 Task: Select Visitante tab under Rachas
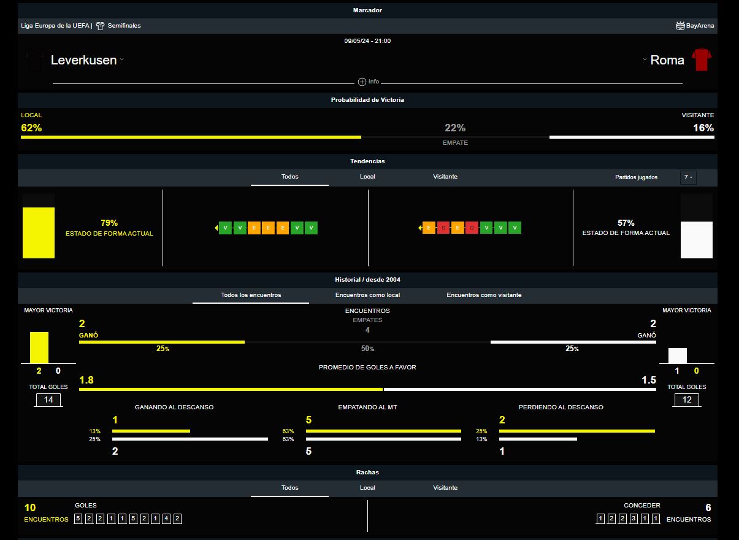[445, 488]
